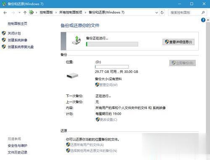Click 查看详细信息(I) button
The image size is (210, 160).
[178, 42]
